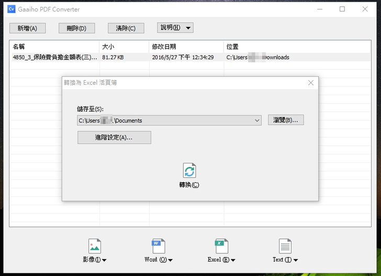Open the Word (O) dropdown arrow

[x=170, y=260]
